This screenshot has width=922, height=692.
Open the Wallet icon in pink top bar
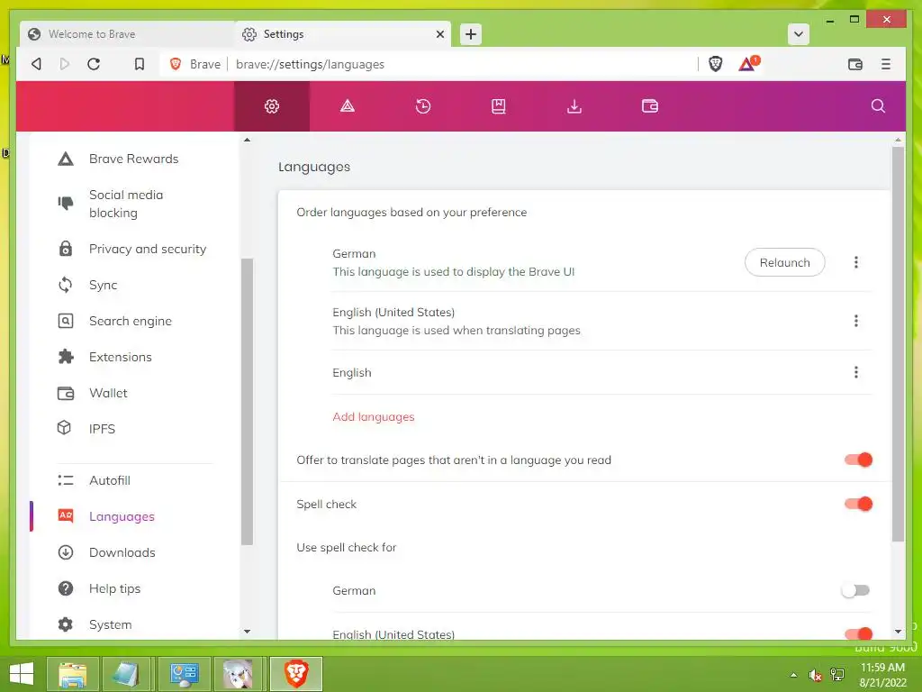coord(650,106)
